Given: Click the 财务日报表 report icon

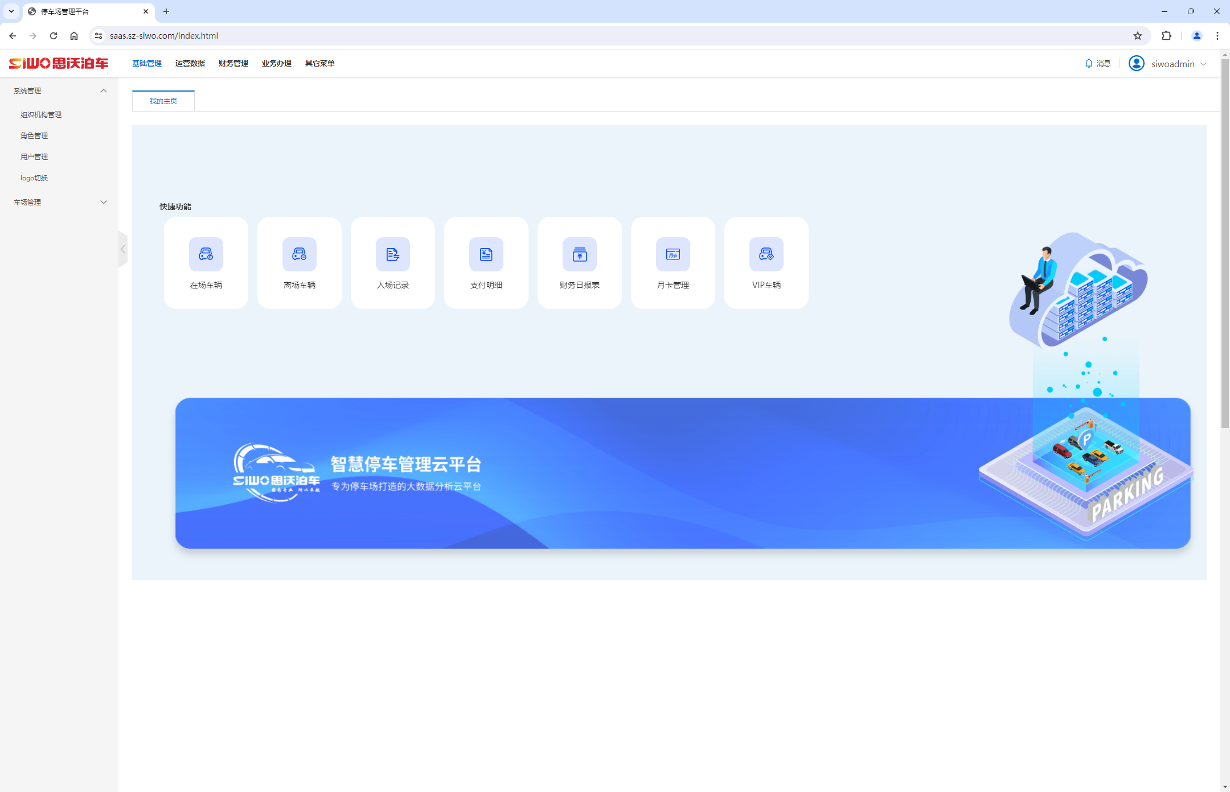Looking at the screenshot, I should pos(579,254).
